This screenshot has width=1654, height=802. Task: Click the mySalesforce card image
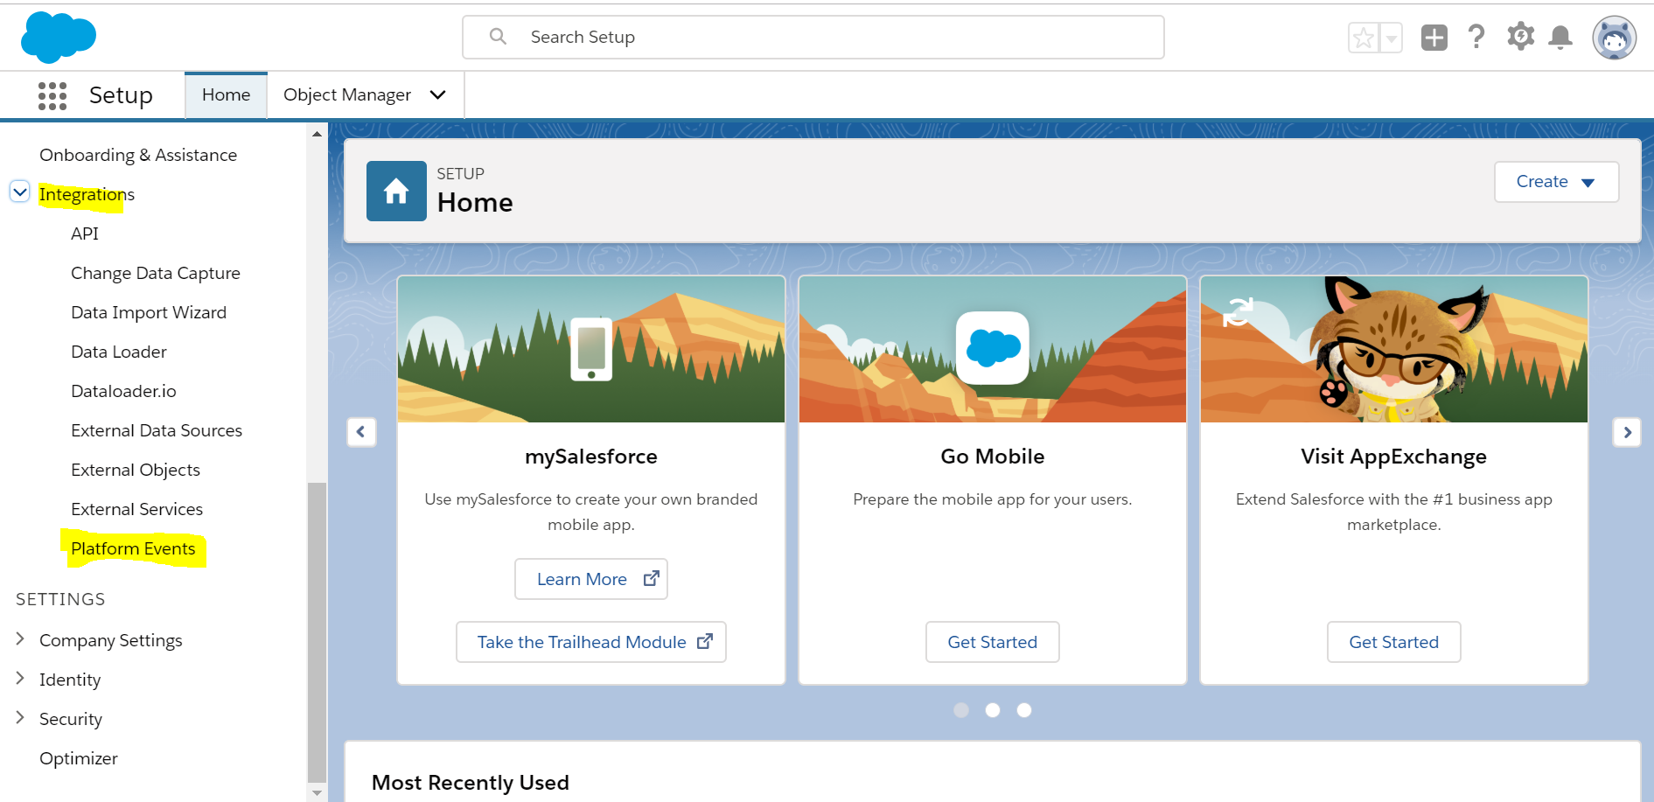[x=591, y=349]
